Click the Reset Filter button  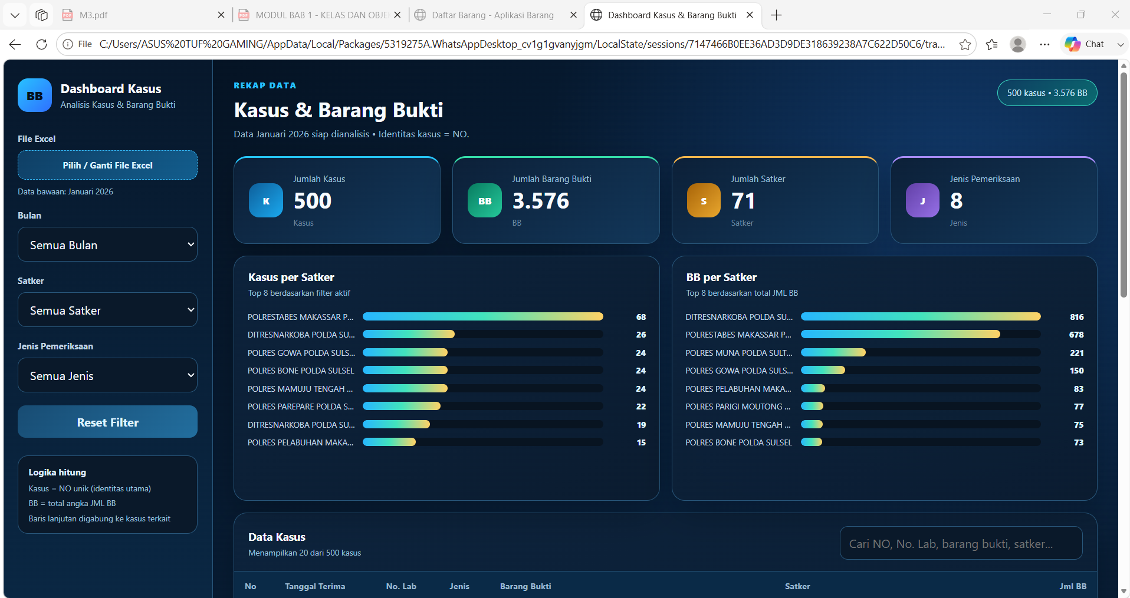pos(107,422)
